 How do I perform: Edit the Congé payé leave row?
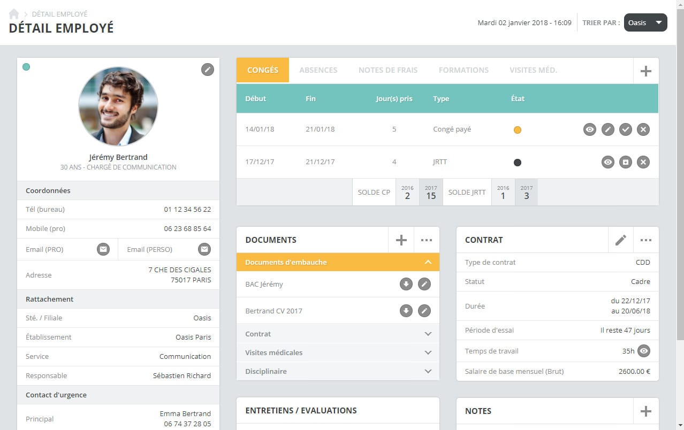pyautogui.click(x=607, y=129)
